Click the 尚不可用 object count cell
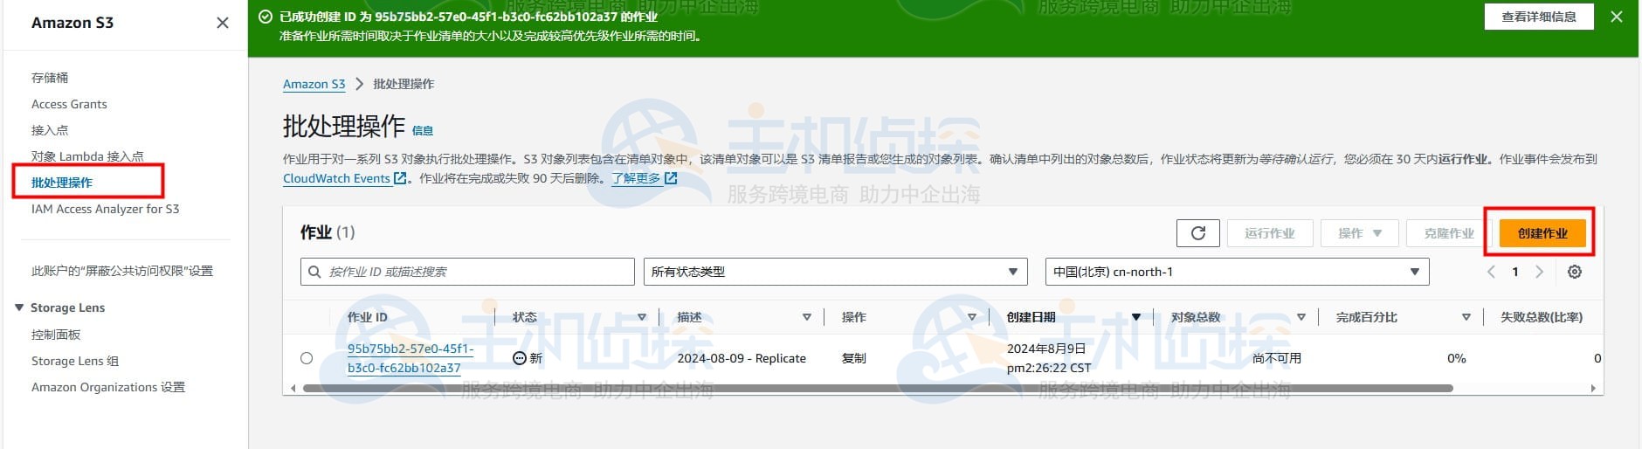This screenshot has height=449, width=1642. (x=1277, y=358)
